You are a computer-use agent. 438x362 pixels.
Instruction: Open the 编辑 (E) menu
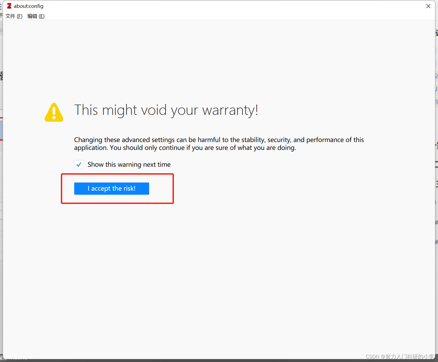pos(36,16)
